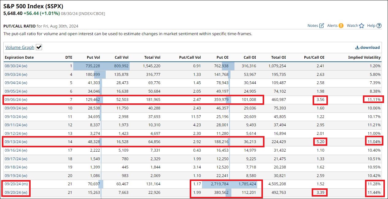388x199 pixels.
Task: Click the Notes edit icon
Action: 321,26
